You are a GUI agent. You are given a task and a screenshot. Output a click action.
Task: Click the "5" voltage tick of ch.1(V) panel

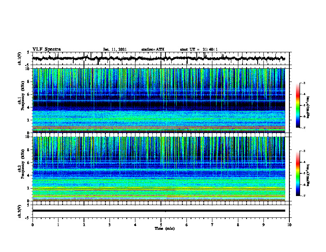(x=28, y=52)
